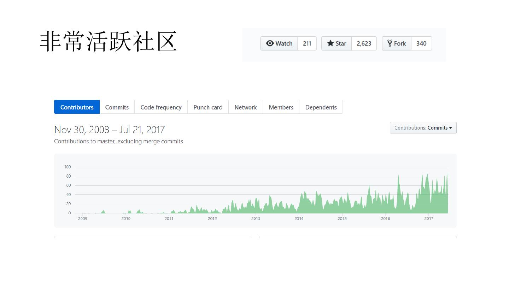Switch to the Commits tab
This screenshot has height=286, width=509.
117,107
